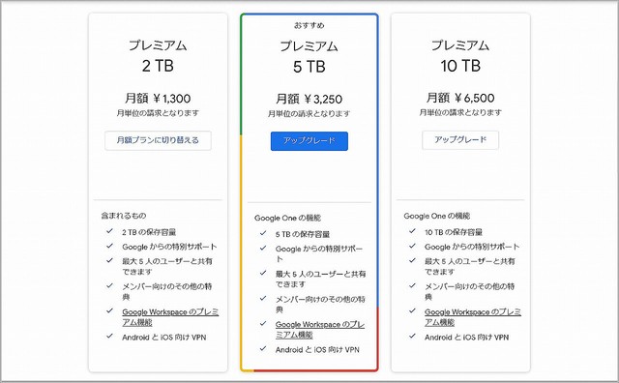The width and height of the screenshot is (619, 383).
Task: Select the プレミアム 2 TB plan title
Action: (x=158, y=56)
